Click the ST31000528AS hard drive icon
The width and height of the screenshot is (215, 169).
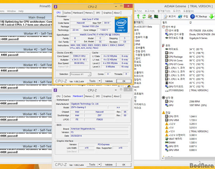pyautogui.click(x=167, y=90)
